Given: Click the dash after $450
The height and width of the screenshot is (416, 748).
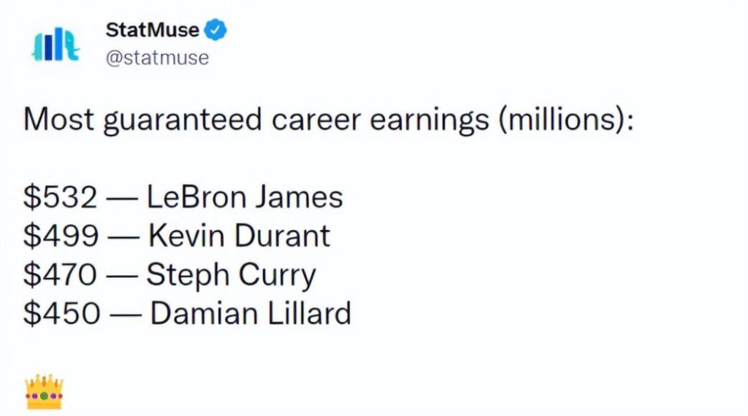Looking at the screenshot, I should tap(126, 315).
